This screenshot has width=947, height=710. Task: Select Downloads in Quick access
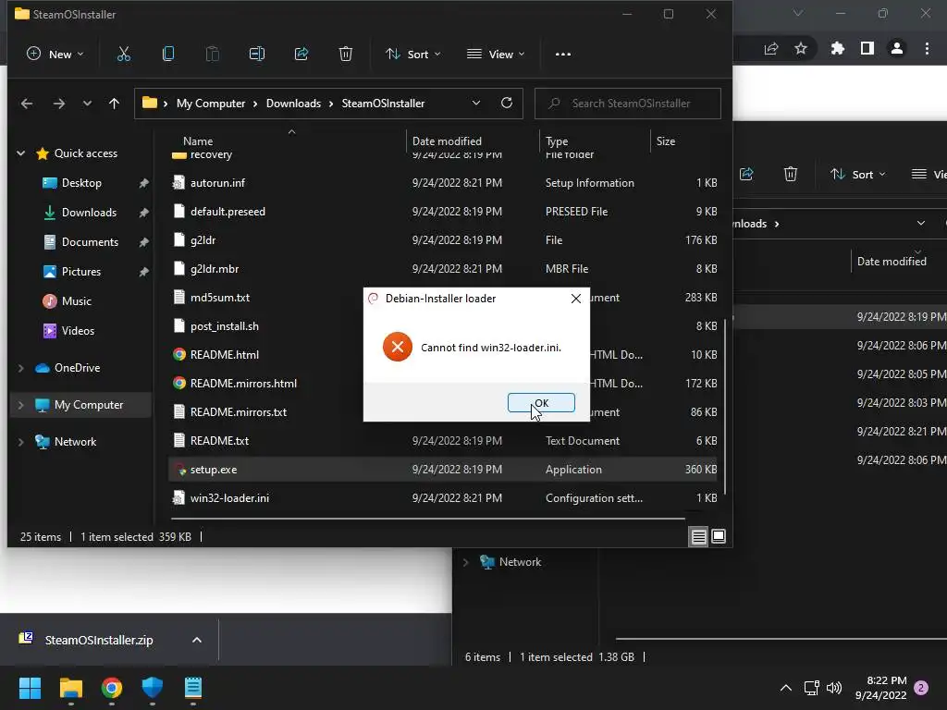(x=89, y=213)
